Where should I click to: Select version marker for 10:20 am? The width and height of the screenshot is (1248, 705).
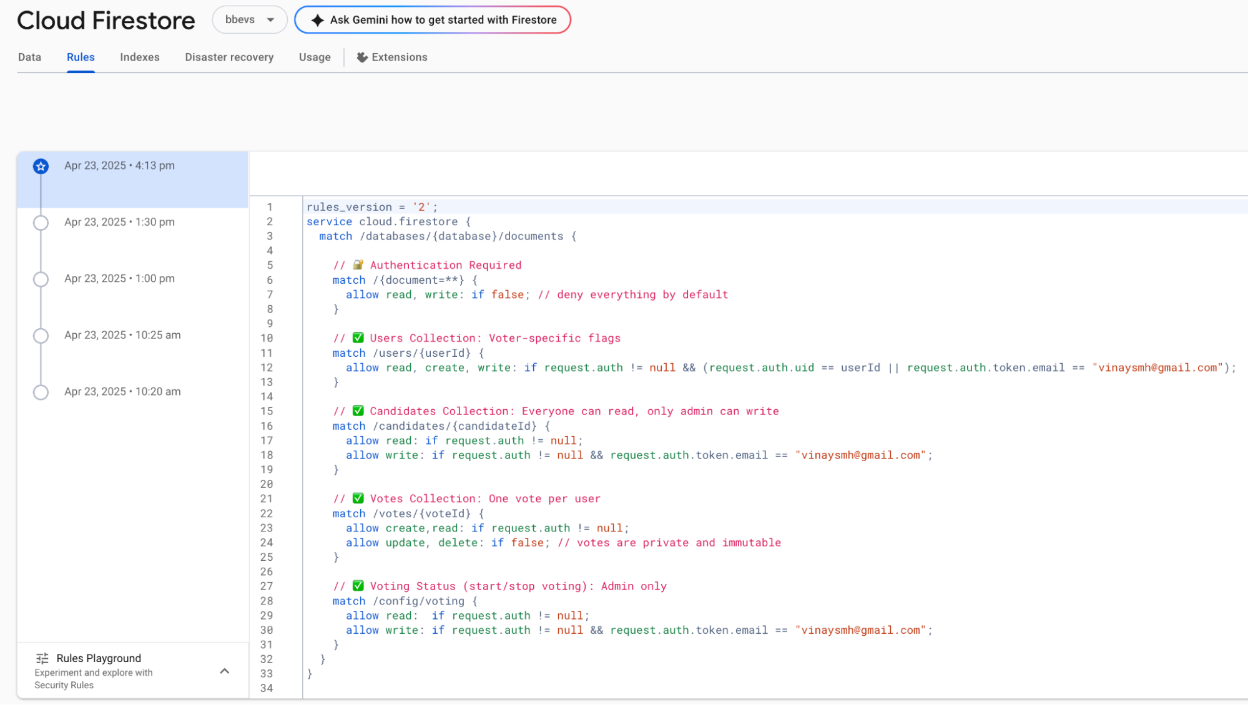pos(41,392)
